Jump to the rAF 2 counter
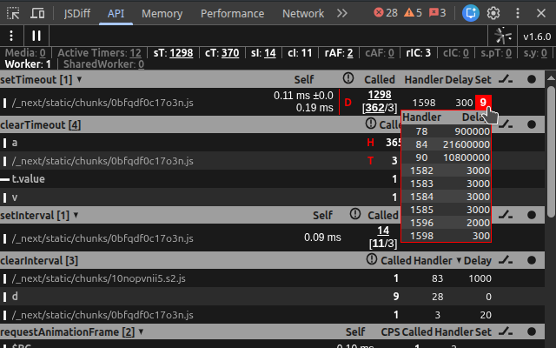 [339, 53]
